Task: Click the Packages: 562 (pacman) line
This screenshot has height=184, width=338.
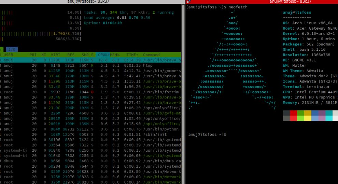Action: pos(309,44)
